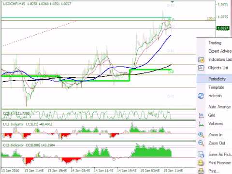Click the Indicators List icon
The width and height of the screenshot is (232, 174).
coord(201,59)
